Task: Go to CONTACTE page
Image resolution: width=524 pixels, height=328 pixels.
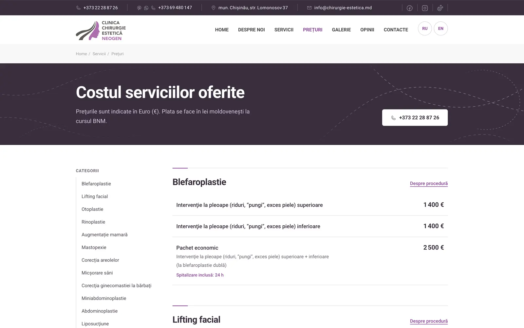Action: click(396, 30)
